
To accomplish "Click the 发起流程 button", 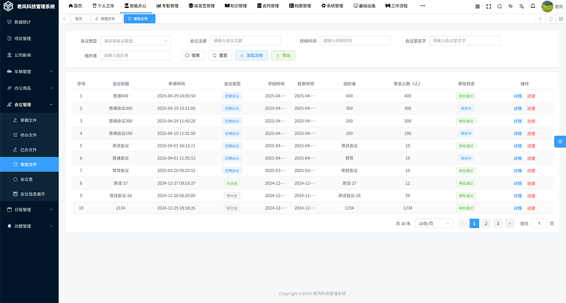I will pos(252,56).
